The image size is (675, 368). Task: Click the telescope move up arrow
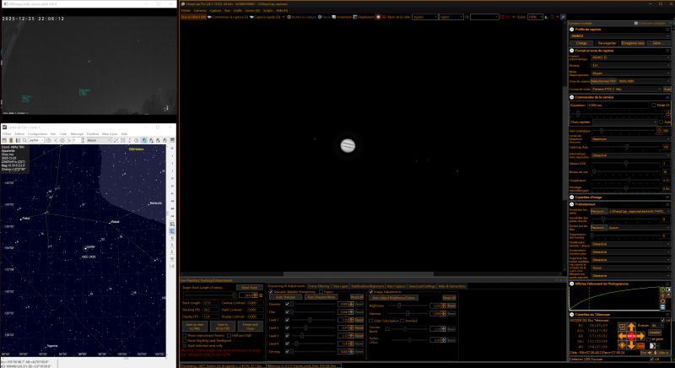tap(631, 327)
